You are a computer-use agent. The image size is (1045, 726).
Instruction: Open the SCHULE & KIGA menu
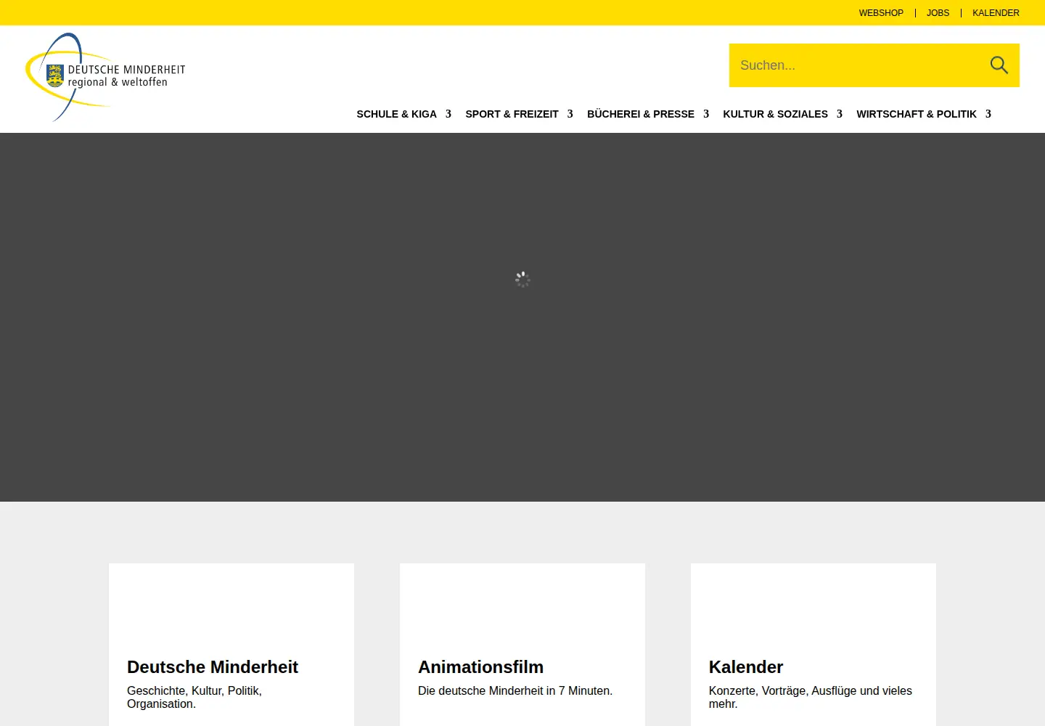396,114
